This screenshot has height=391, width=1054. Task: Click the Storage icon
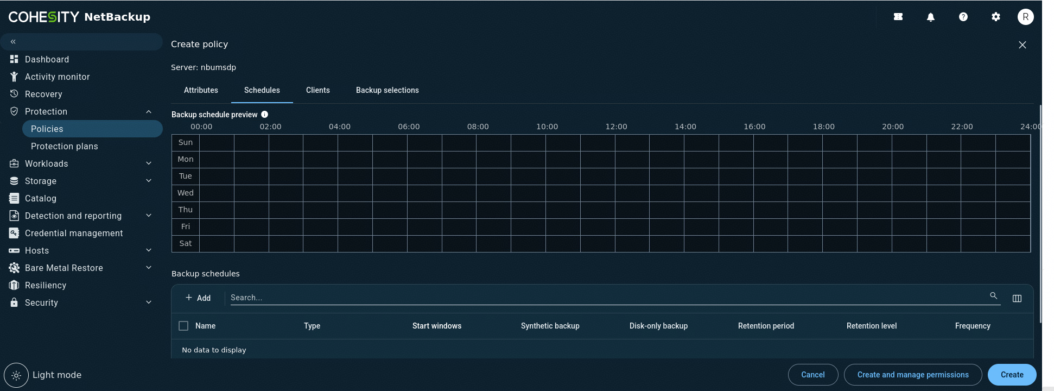tap(14, 181)
